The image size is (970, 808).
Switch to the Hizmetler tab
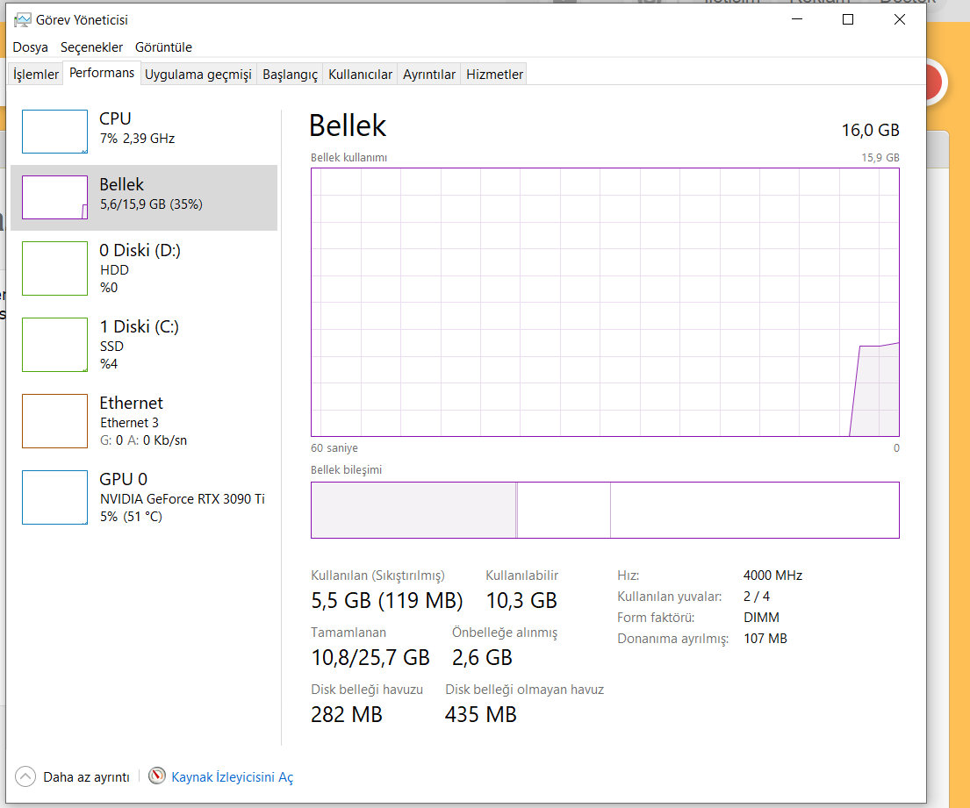coord(494,75)
